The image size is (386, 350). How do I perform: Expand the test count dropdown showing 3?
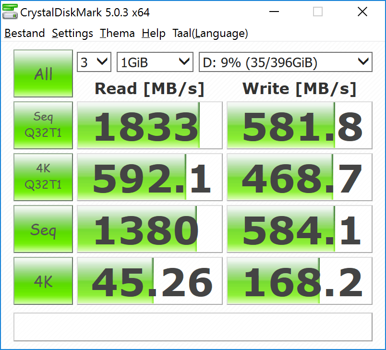pyautogui.click(x=94, y=62)
